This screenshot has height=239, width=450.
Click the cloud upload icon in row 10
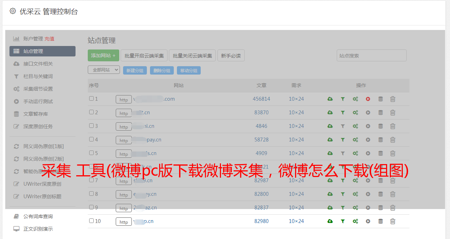[x=330, y=221]
